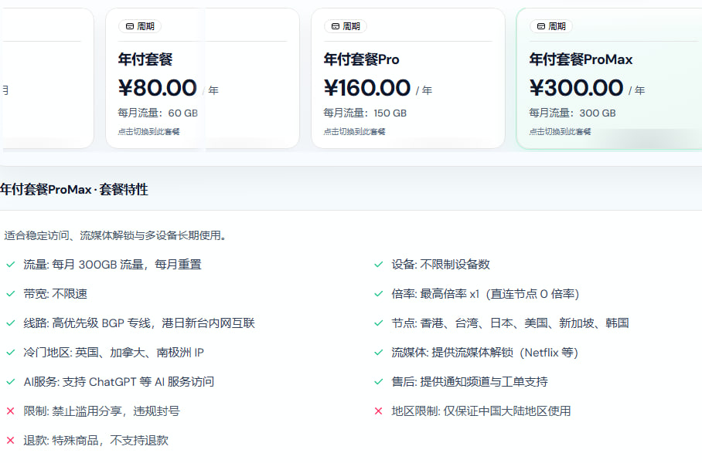This screenshot has height=463, width=702.
Task: Click the red X icon beside 地区限制
Action: point(378,411)
